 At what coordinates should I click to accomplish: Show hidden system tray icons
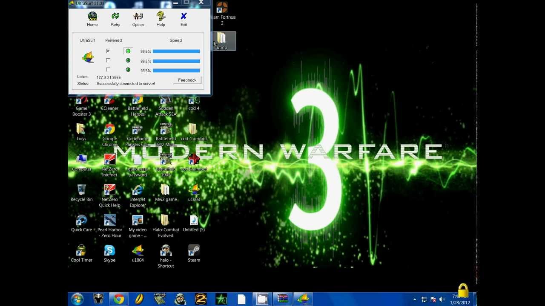(x=415, y=300)
